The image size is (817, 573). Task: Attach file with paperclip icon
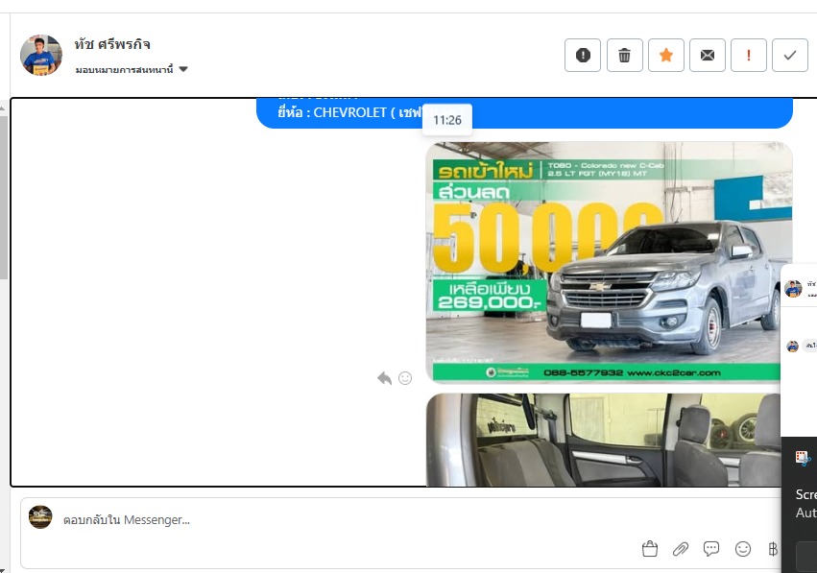tap(681, 549)
